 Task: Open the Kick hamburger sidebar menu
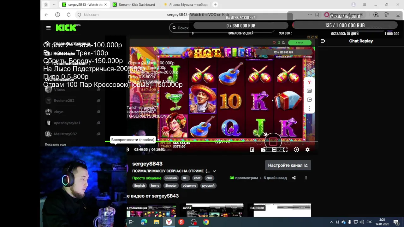[x=48, y=28]
